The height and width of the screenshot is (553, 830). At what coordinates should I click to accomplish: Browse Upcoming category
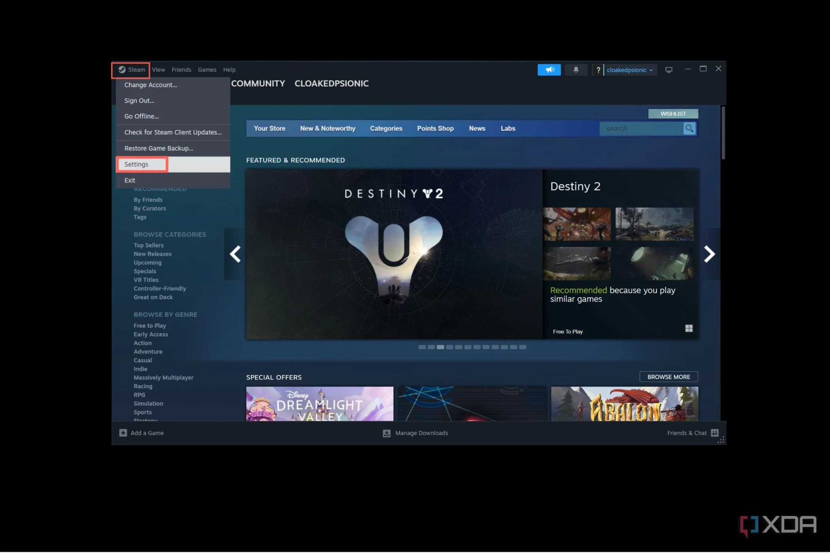point(147,263)
